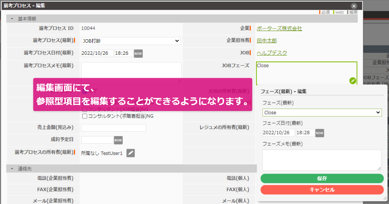389x204 pixels.
Task: Click the red キャンセル button
Action: click(322, 190)
